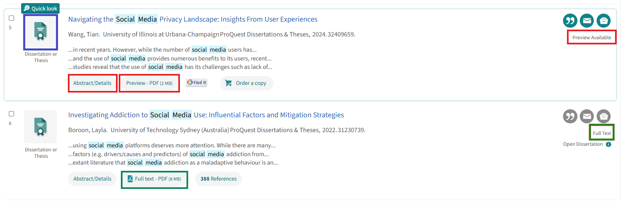Click the Open Dissertation info icon

point(609,145)
